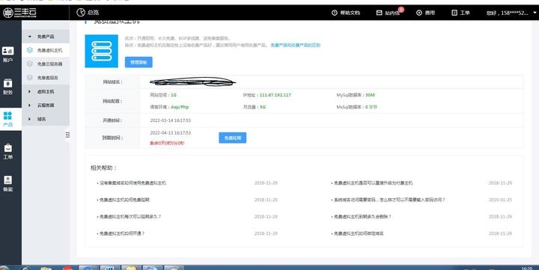Open 站内信 inbox messages
Image resolution: width=539 pixels, height=270 pixels.
point(392,13)
